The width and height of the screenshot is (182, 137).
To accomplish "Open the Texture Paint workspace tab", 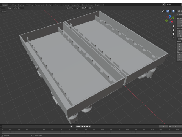I will point(39,5).
